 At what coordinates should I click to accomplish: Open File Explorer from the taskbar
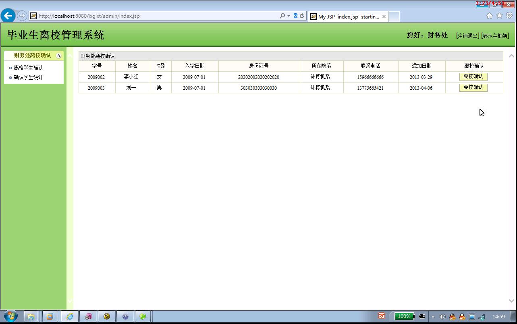(x=31, y=316)
